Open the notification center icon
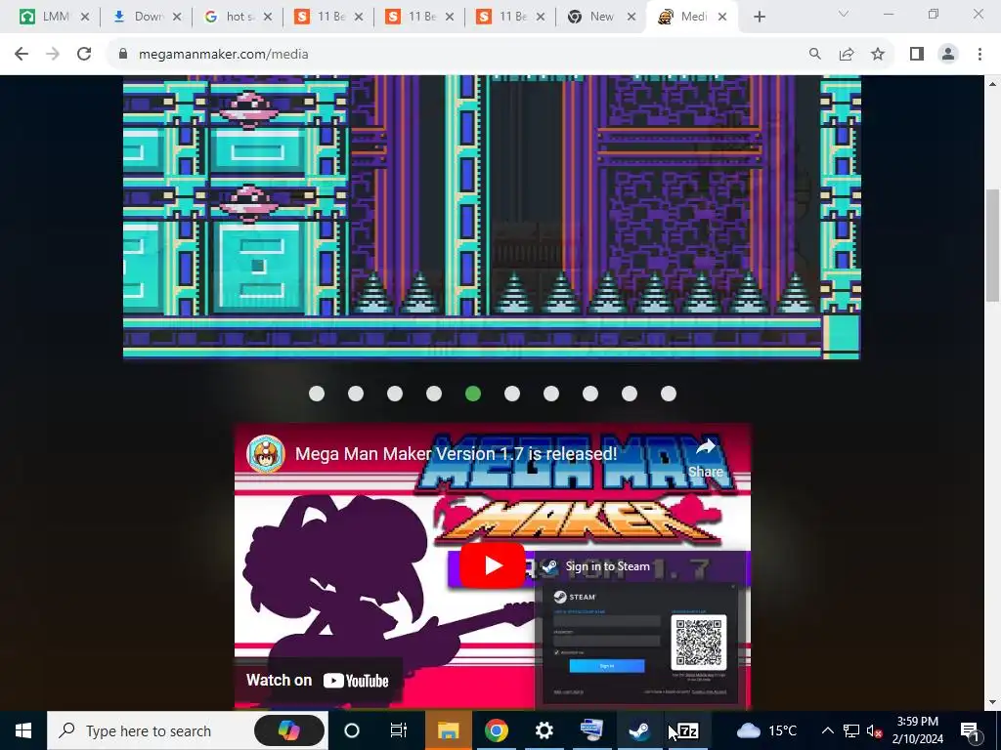This screenshot has width=1001, height=750. click(x=971, y=730)
